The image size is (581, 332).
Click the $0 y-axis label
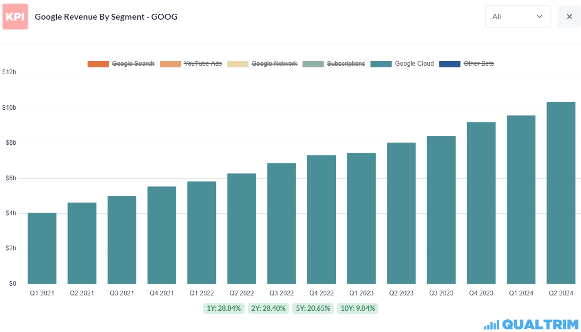[x=13, y=284]
